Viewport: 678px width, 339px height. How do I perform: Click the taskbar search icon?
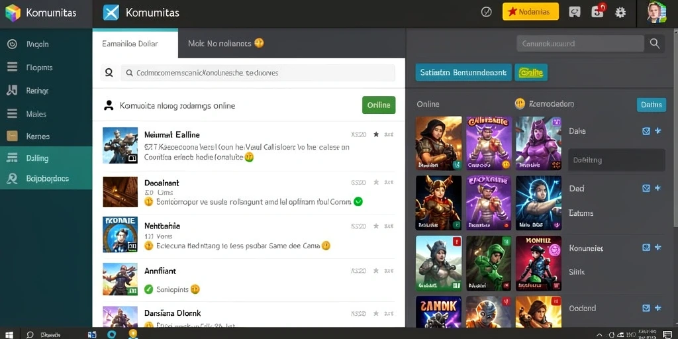point(30,334)
